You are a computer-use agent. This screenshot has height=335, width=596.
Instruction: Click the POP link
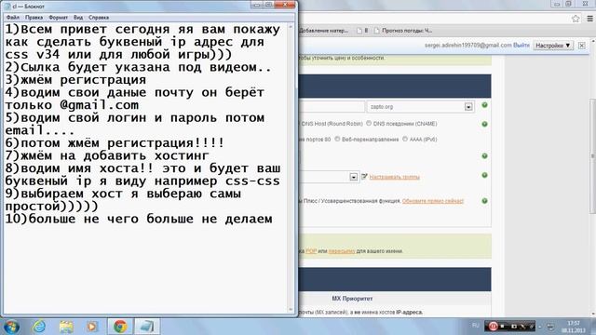click(x=311, y=251)
